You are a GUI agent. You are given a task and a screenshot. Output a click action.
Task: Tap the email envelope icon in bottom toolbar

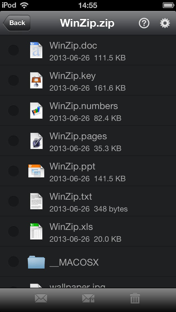click(41, 298)
